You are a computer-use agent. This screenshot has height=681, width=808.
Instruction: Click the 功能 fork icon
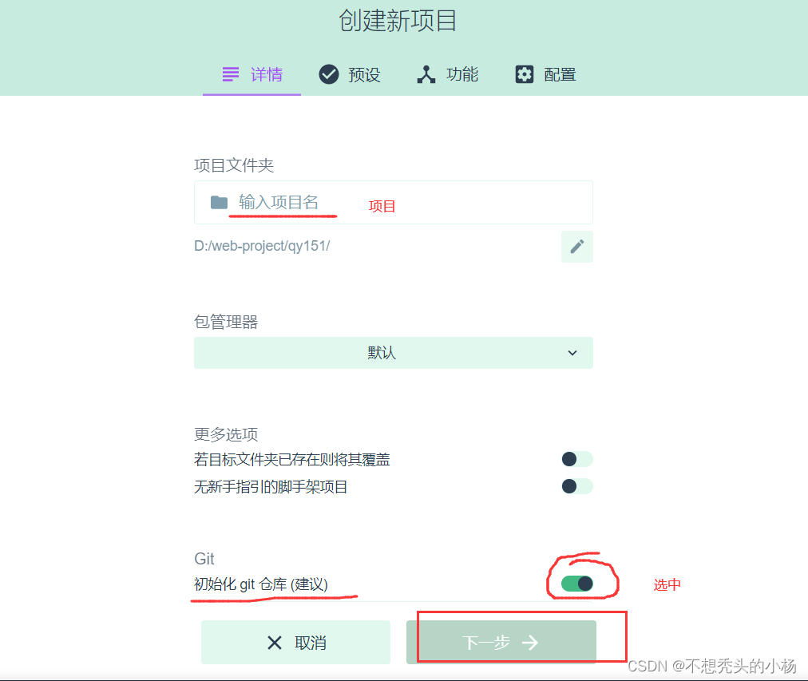(x=426, y=74)
